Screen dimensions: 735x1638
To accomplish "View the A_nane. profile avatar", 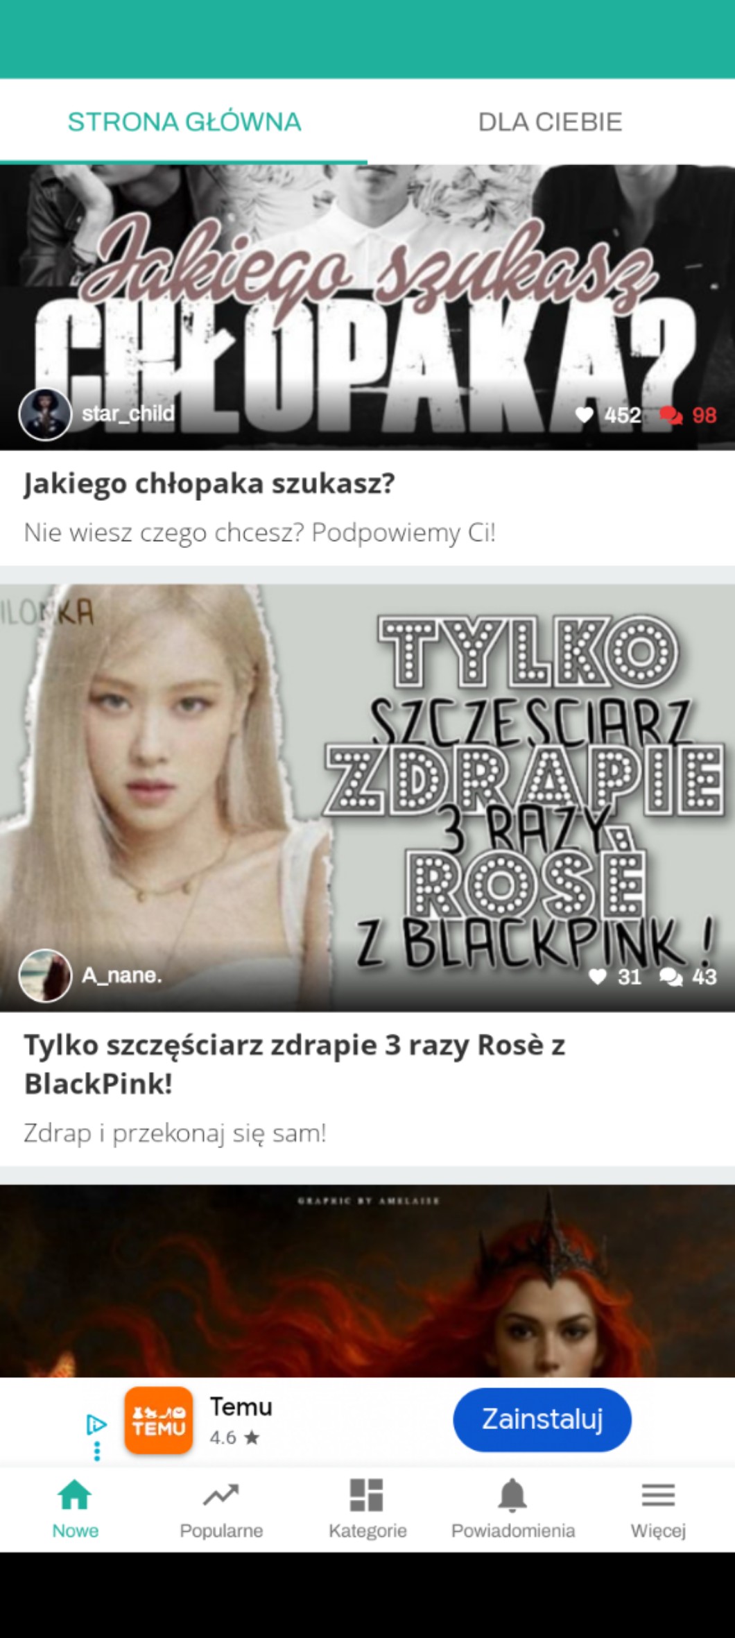I will (x=45, y=975).
